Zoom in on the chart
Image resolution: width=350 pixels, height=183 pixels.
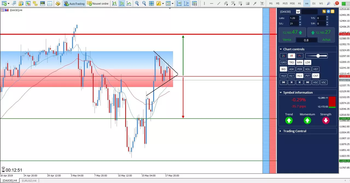(137, 4)
